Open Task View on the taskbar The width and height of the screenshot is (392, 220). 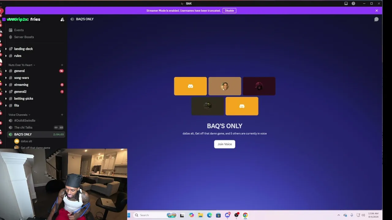(x=182, y=215)
